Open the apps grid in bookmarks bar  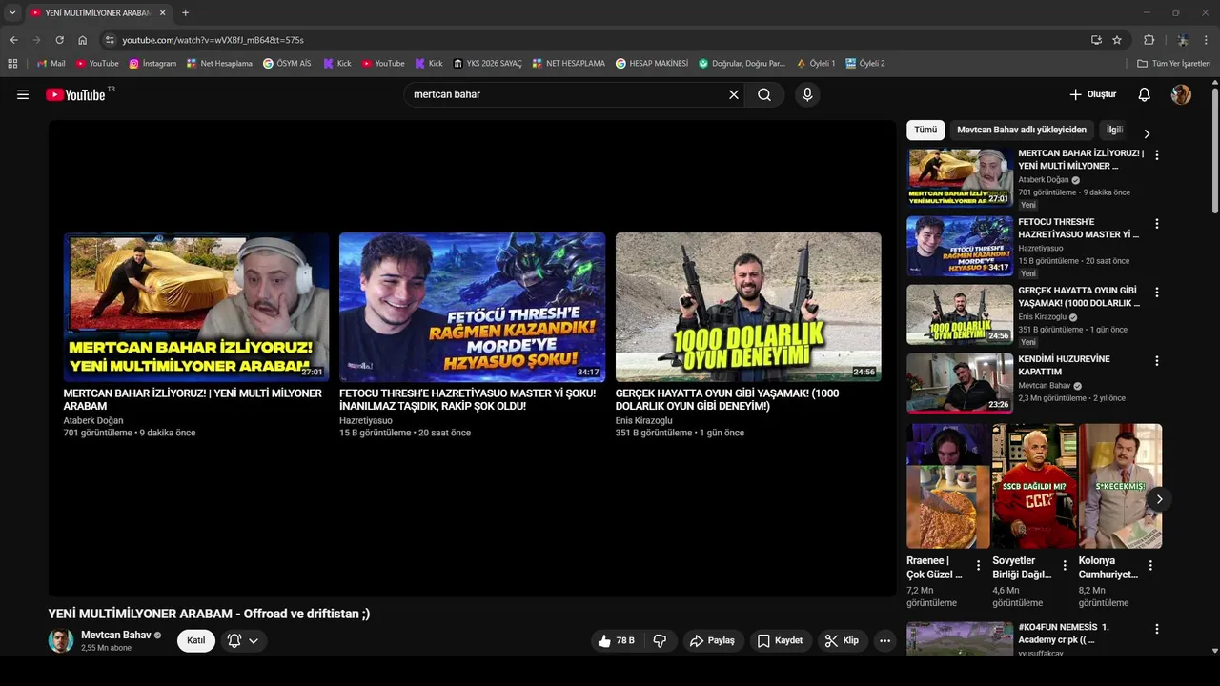pyautogui.click(x=12, y=63)
